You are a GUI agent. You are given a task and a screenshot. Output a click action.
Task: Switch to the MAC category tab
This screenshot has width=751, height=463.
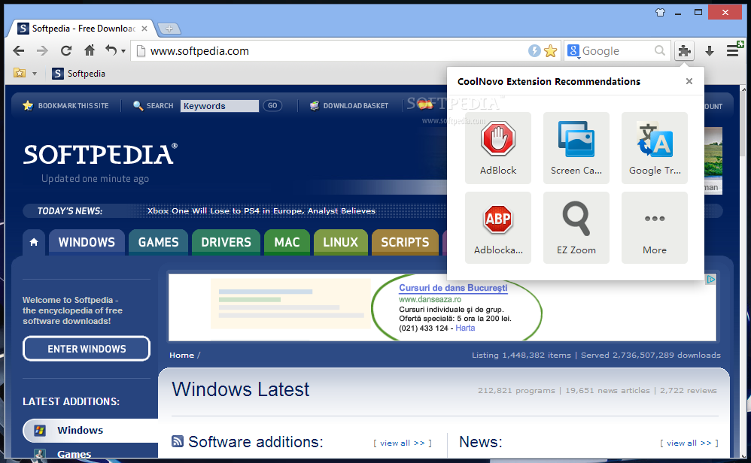point(287,242)
